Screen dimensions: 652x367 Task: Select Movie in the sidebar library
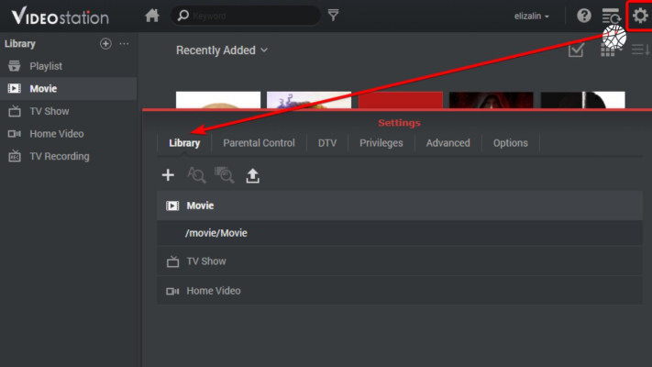(x=68, y=89)
